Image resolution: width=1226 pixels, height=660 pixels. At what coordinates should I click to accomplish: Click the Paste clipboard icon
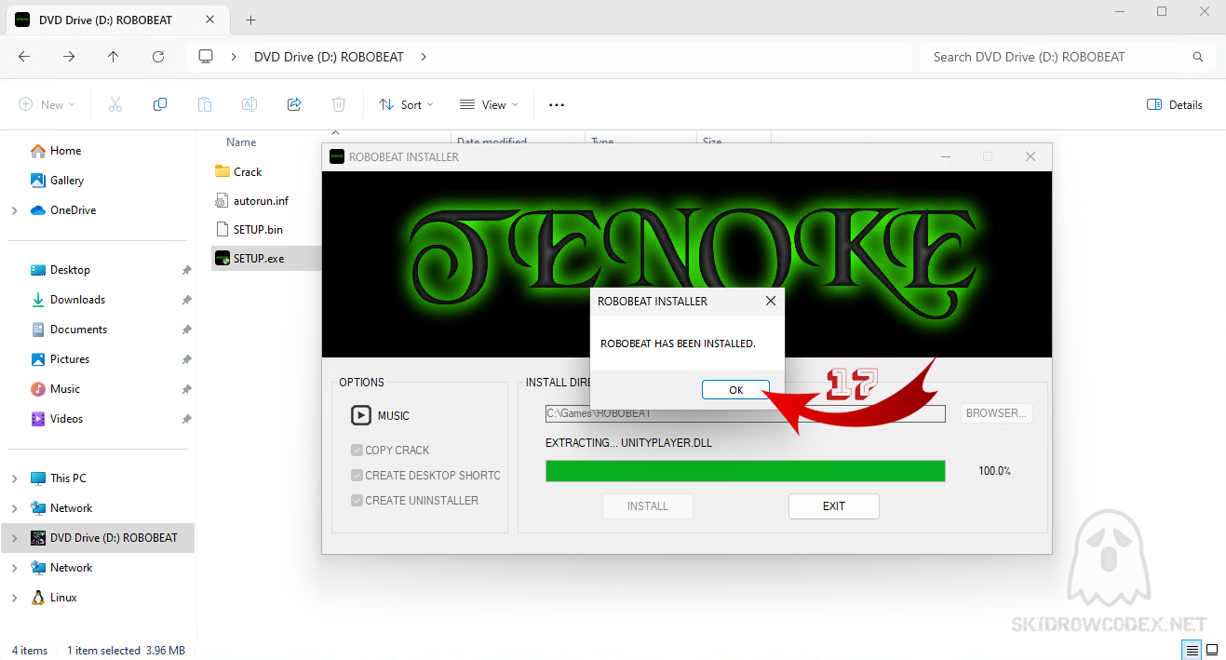pos(205,105)
